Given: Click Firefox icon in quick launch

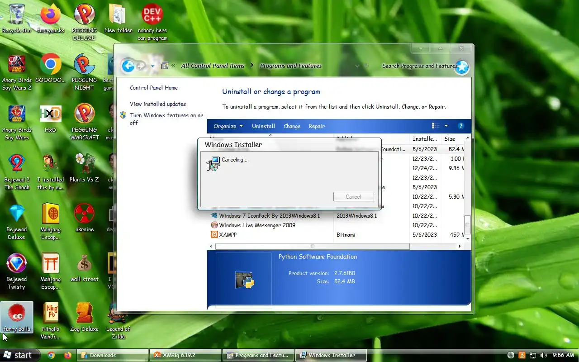Looking at the screenshot, I should tap(68, 355).
